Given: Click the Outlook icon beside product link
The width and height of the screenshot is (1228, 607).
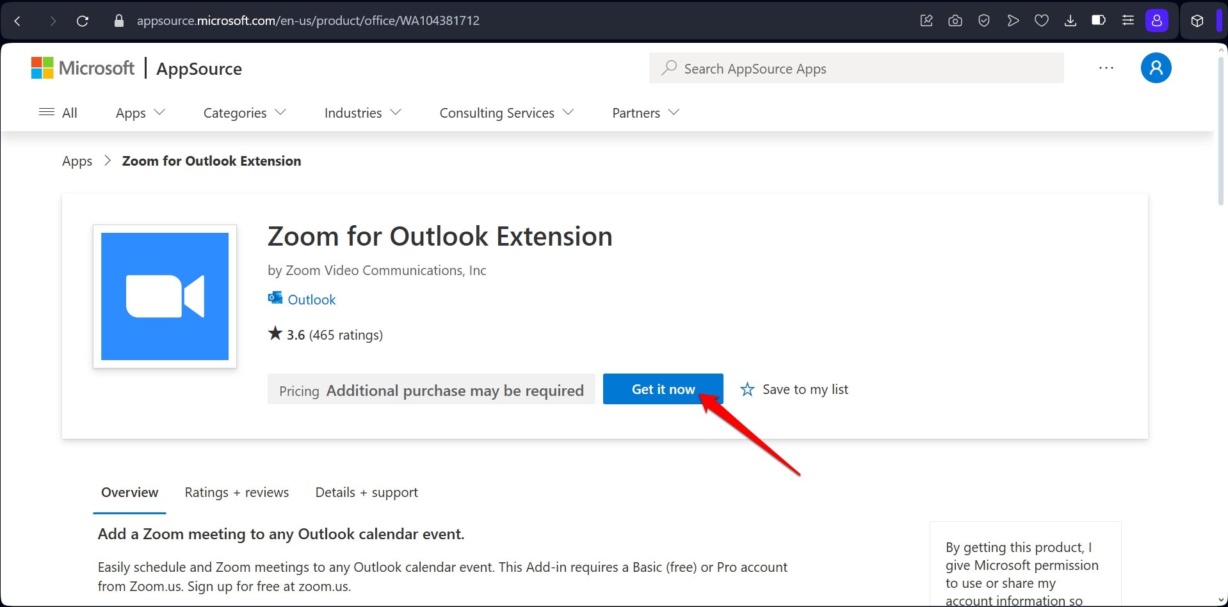Looking at the screenshot, I should click(275, 298).
